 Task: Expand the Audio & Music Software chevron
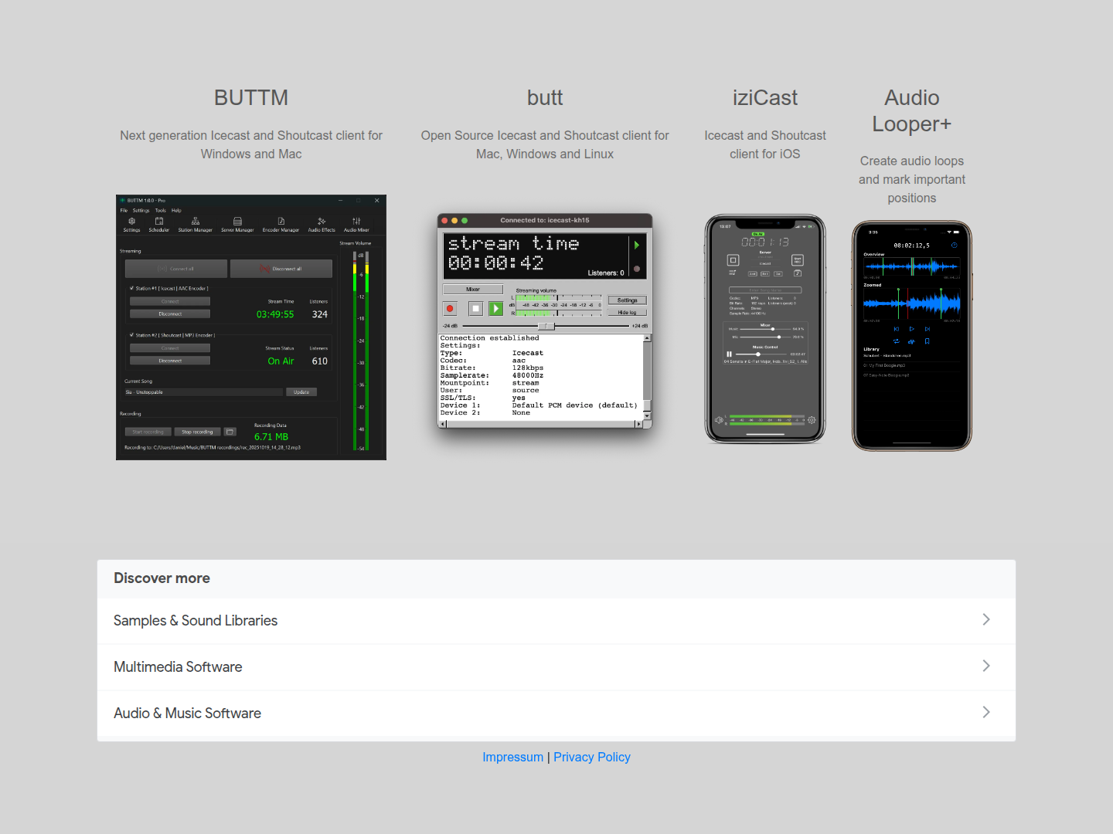click(x=986, y=712)
